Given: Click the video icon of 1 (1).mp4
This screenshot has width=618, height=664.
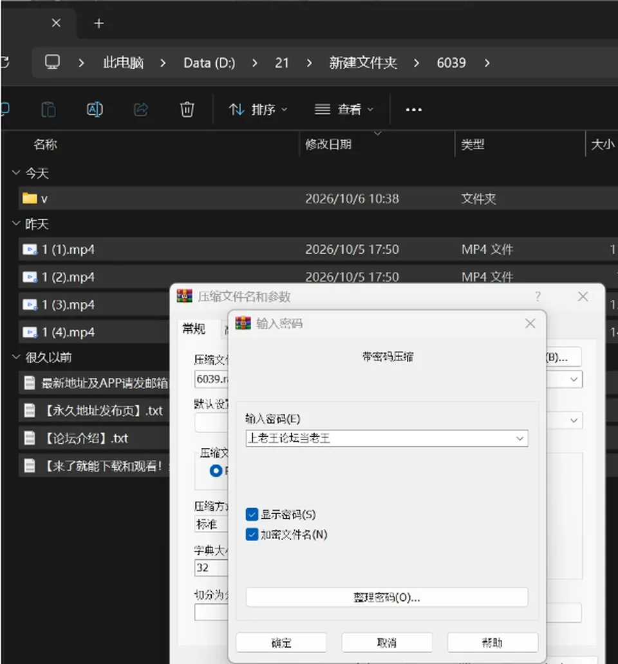Looking at the screenshot, I should 30,250.
